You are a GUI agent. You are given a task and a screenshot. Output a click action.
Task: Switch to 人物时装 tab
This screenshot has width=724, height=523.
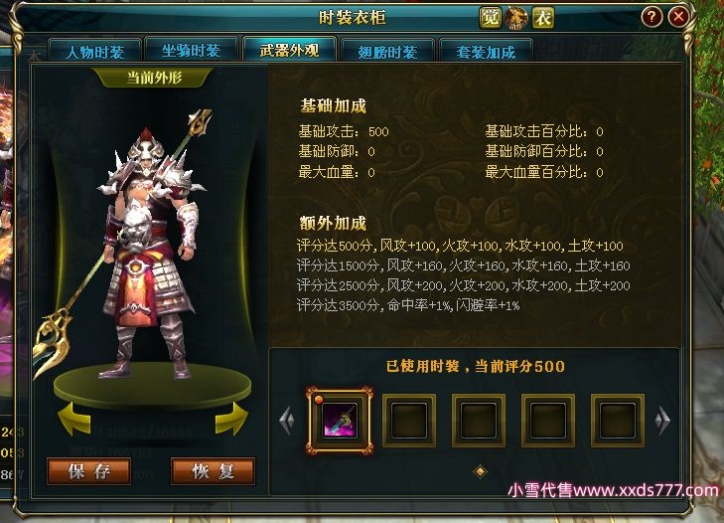[x=94, y=51]
